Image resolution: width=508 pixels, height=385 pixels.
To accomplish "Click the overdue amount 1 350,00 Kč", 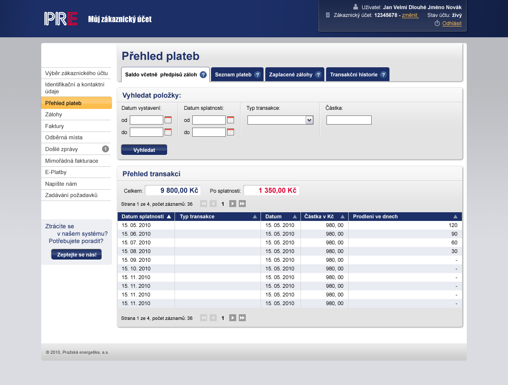I will 271,191.
